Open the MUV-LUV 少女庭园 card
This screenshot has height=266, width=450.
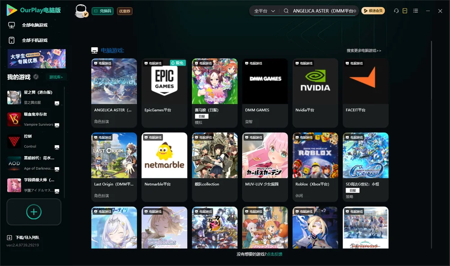coord(265,167)
